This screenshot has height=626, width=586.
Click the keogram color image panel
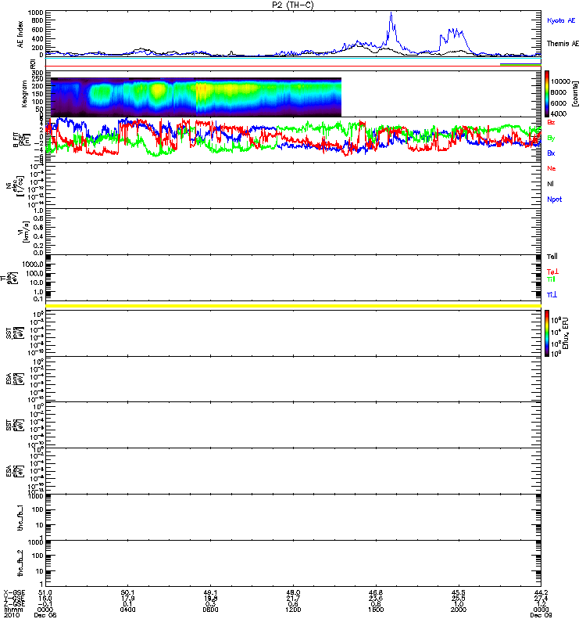[196, 97]
